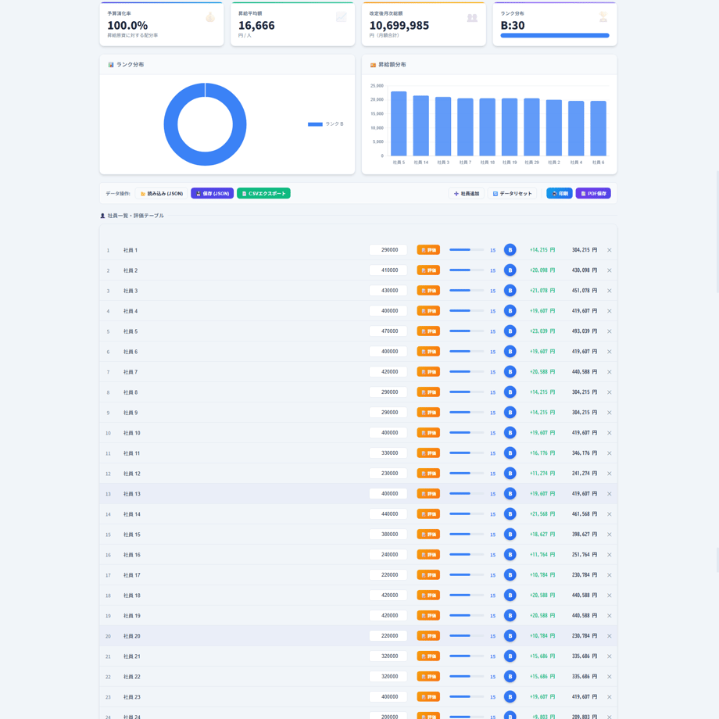719x719 pixels.
Task: Edit salary field 240000 for 社員 16
Action: tap(388, 554)
